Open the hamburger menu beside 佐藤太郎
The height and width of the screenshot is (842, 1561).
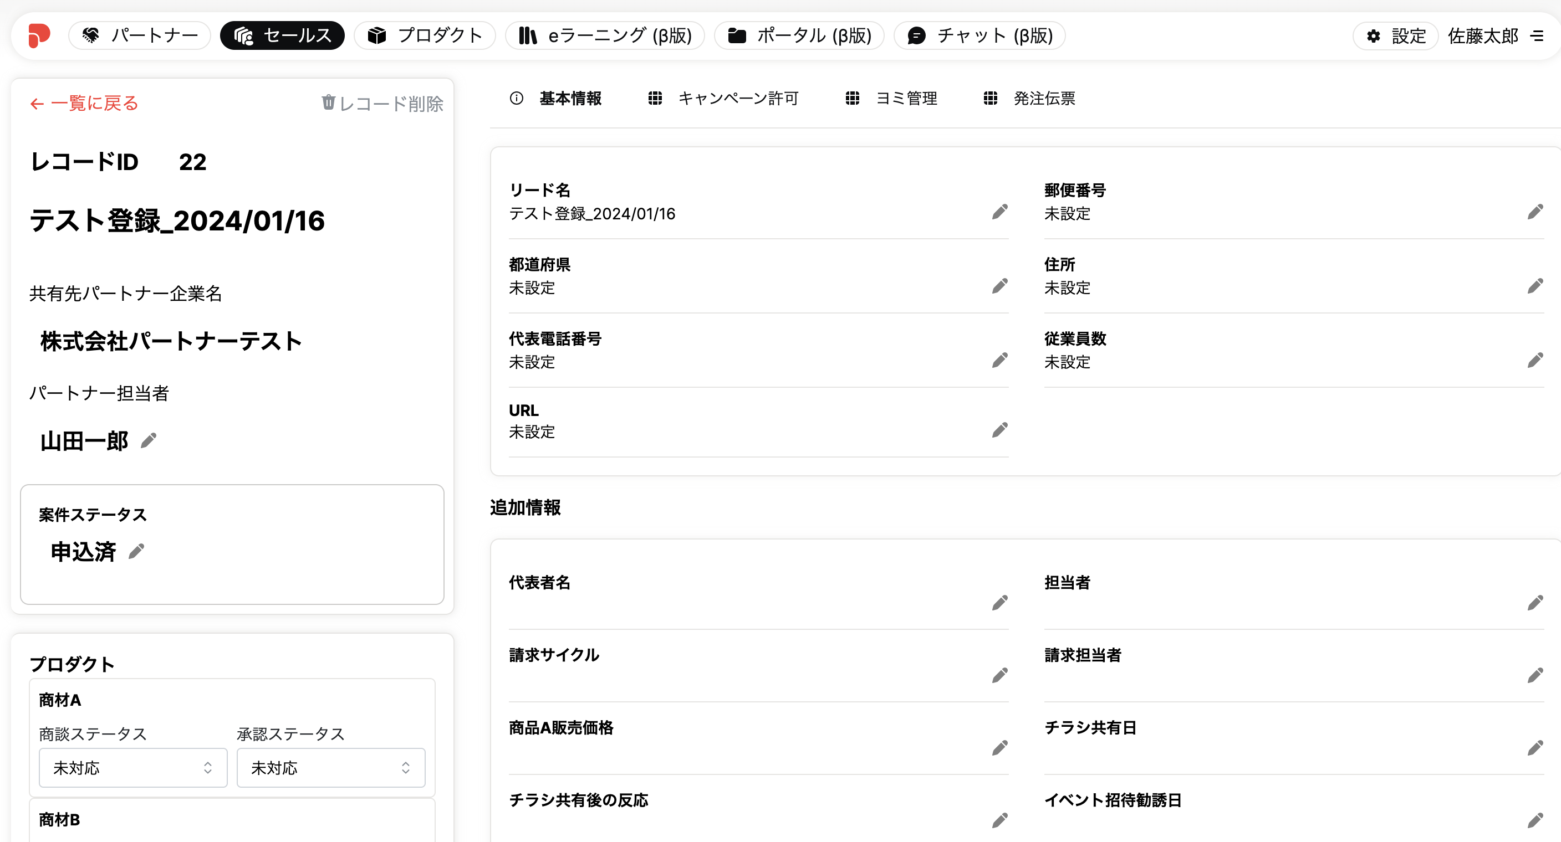(1537, 37)
